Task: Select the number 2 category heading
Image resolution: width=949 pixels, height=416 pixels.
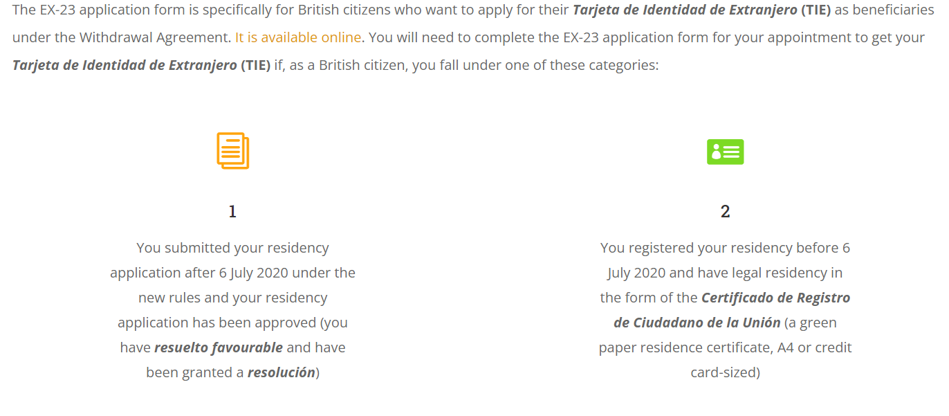Action: pos(725,211)
